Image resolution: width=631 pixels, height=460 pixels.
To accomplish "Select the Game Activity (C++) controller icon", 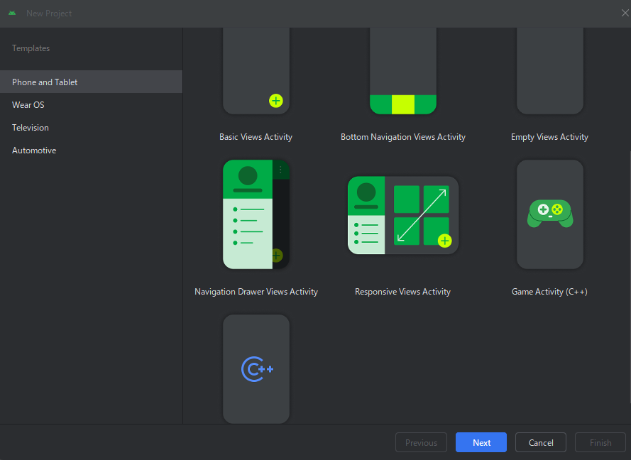I will point(550,213).
